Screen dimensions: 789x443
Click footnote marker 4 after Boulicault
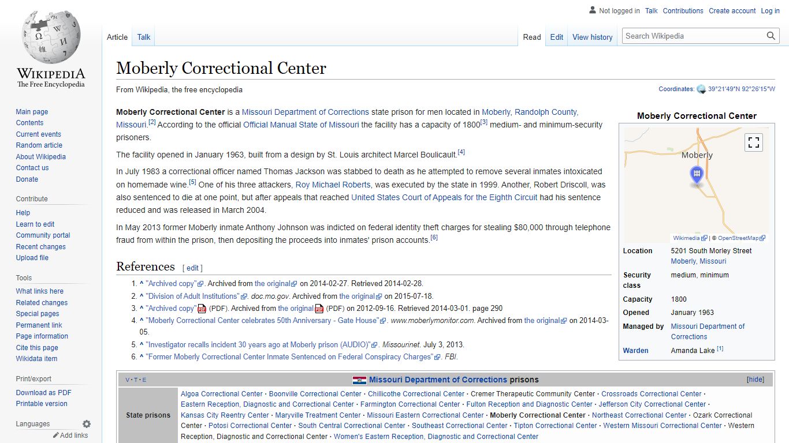tap(462, 152)
